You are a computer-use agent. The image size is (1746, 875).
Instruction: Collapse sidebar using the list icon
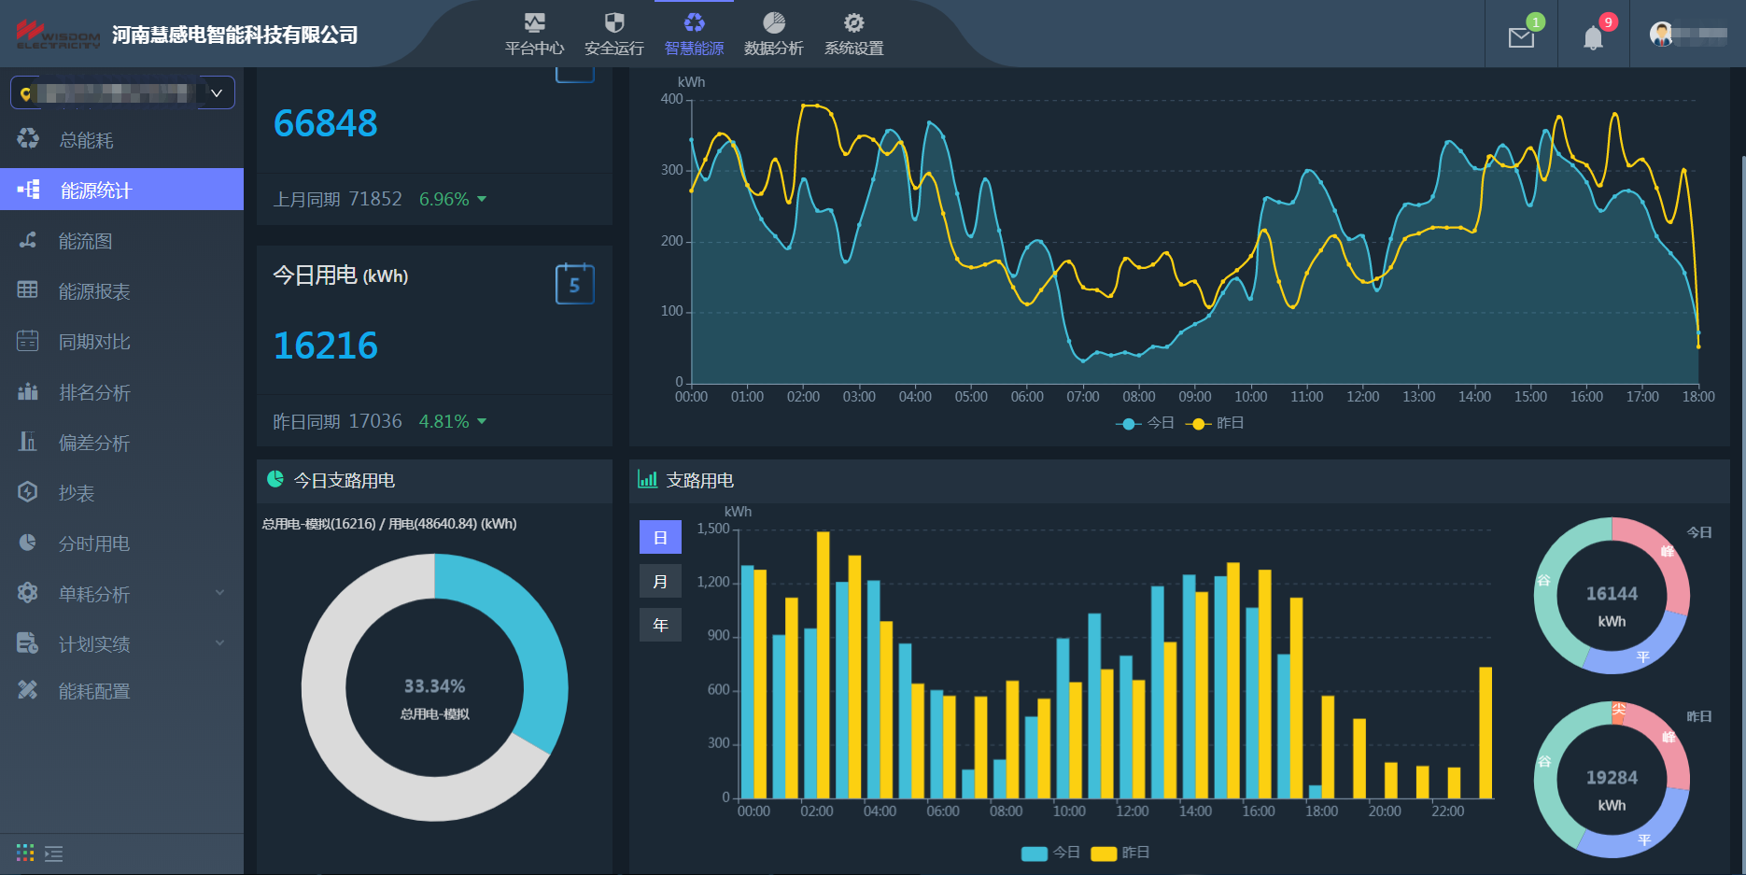(x=54, y=854)
